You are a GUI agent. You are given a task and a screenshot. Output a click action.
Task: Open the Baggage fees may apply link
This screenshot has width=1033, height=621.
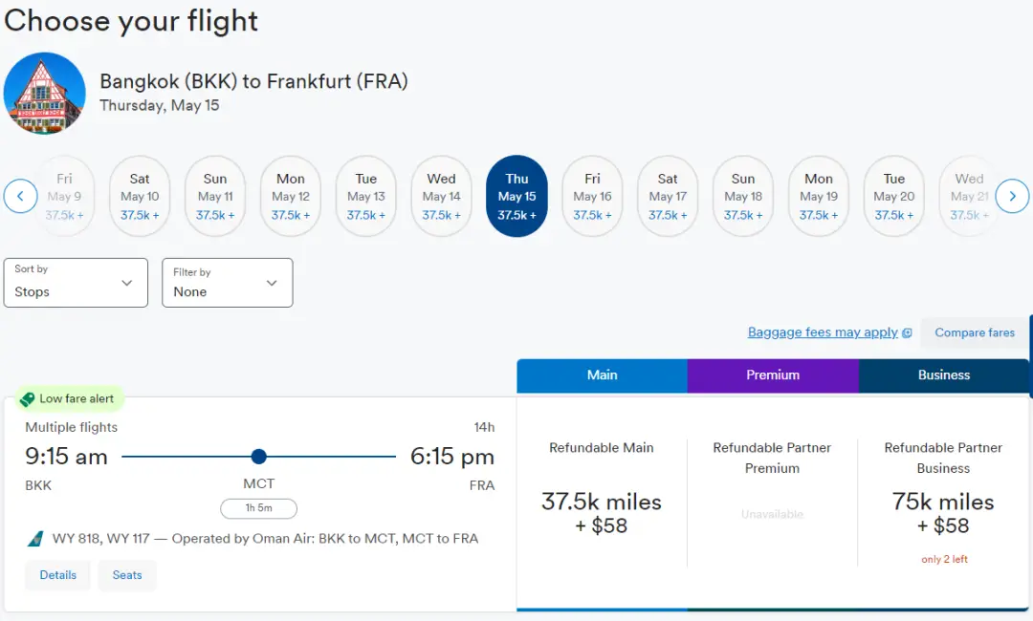point(823,332)
